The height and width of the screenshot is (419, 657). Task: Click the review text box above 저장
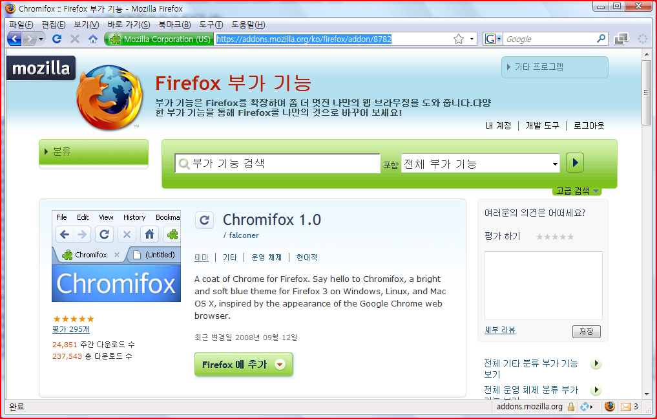click(543, 286)
